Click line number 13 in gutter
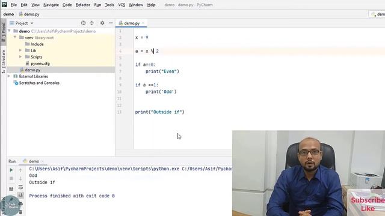Image resolution: width=385 pixels, height=216 pixels. (x=119, y=112)
